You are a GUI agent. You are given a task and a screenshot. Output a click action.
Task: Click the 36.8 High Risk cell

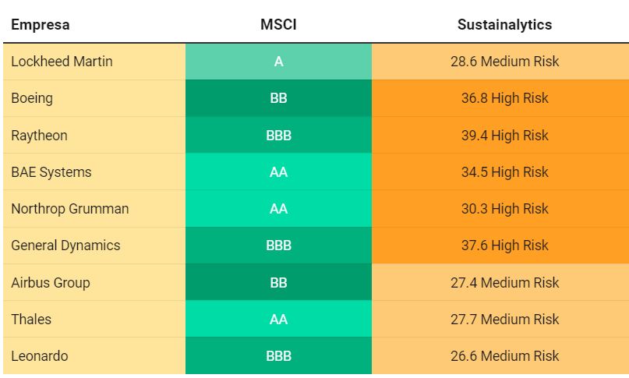coord(500,98)
